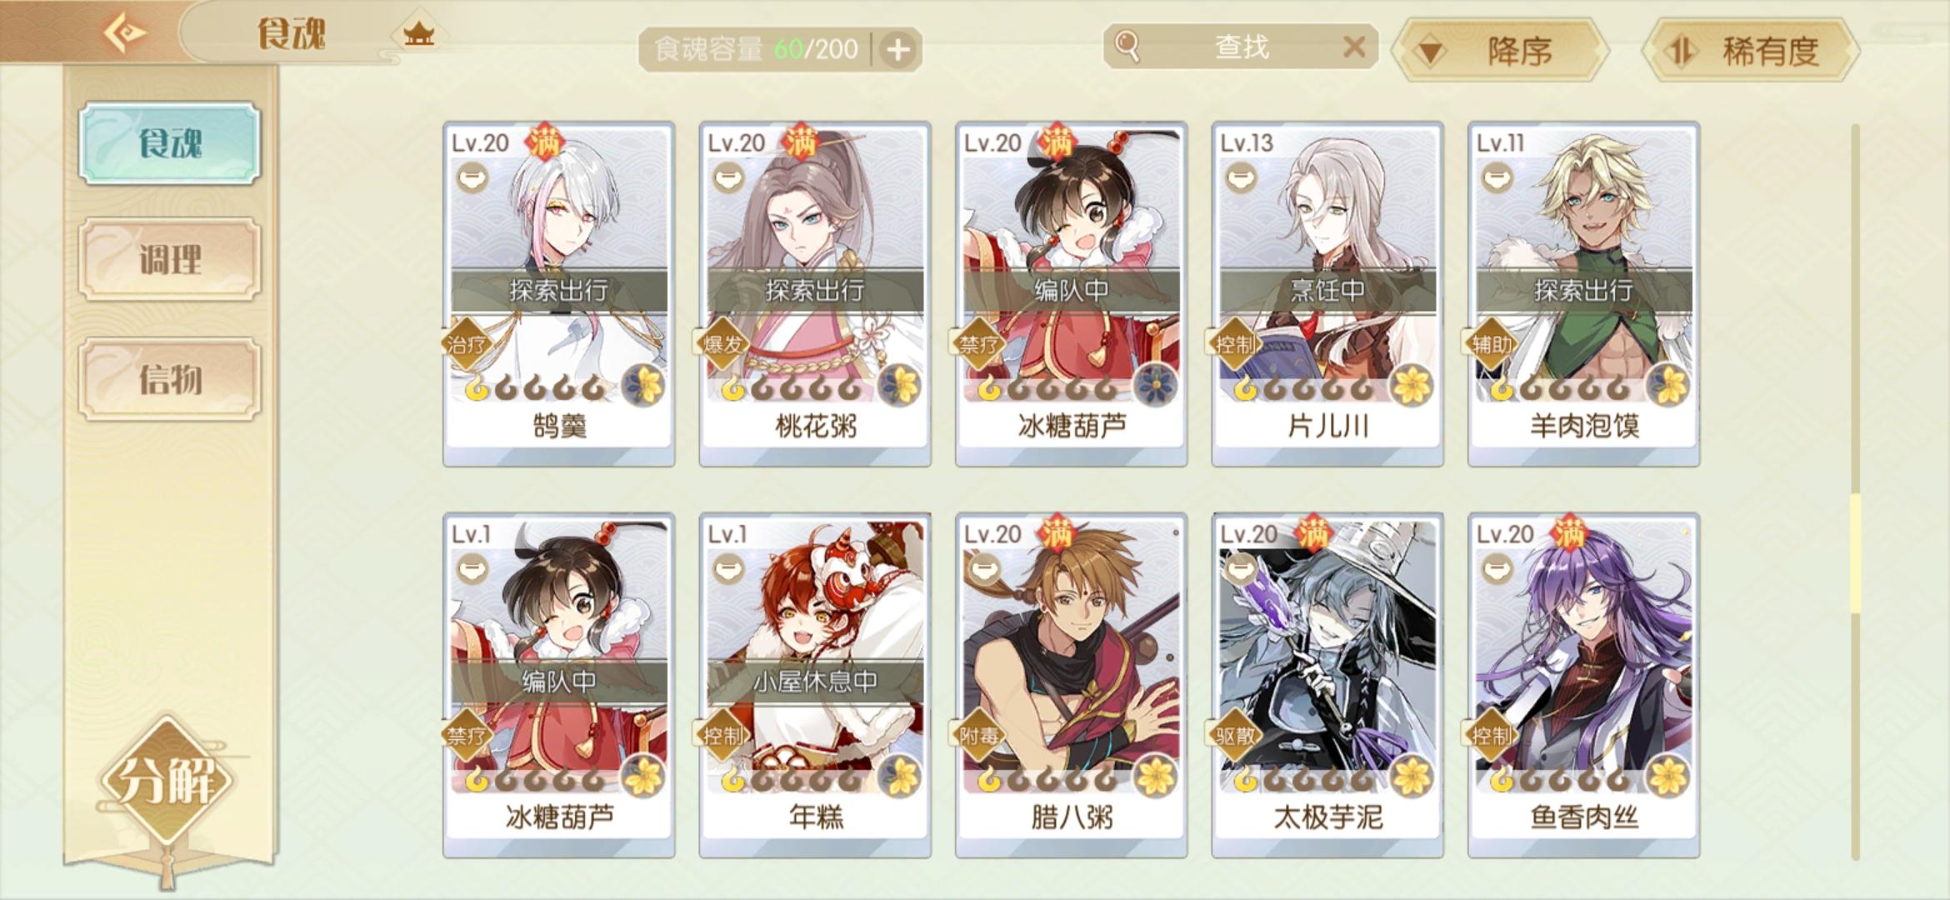1950x900 pixels.
Task: Click the vertical scrollbar handle
Action: tap(1855, 554)
